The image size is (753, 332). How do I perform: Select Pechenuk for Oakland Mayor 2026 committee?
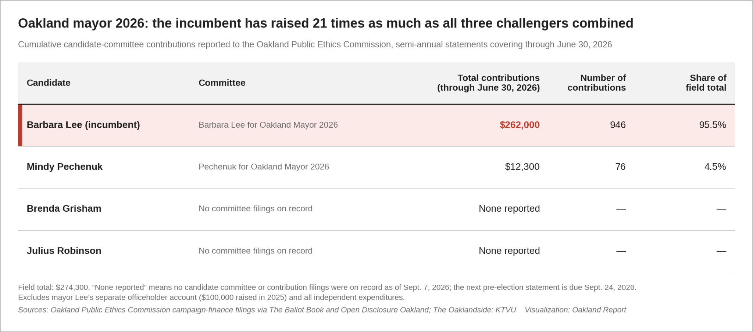pyautogui.click(x=264, y=167)
